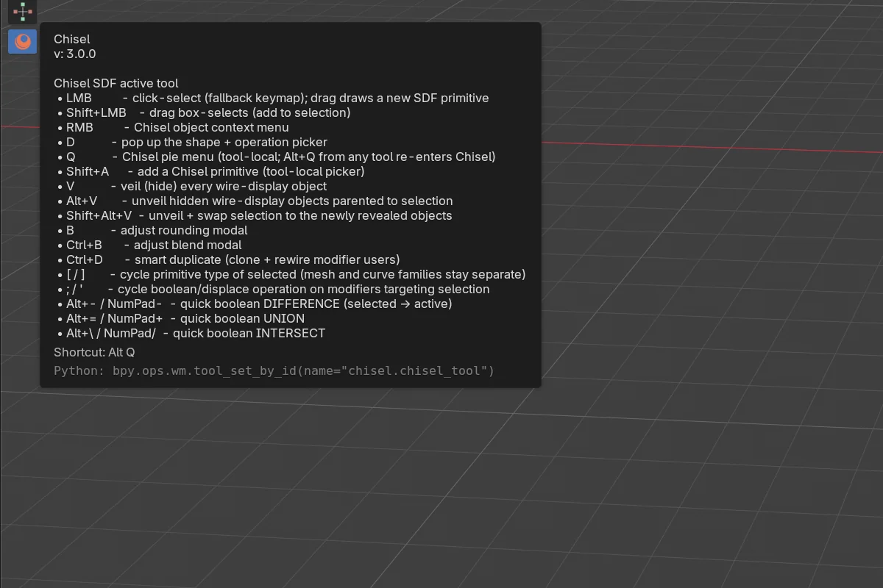Click the 'Chisel SDF active tool' heading
Image resolution: width=883 pixels, height=588 pixels.
click(116, 83)
